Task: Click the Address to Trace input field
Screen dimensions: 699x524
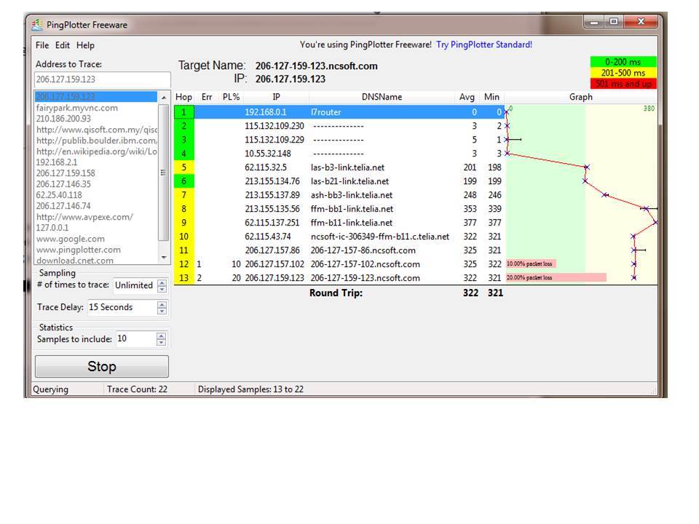Action: [102, 79]
